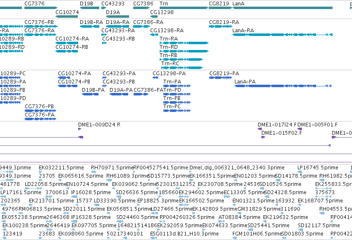Click the D19B-RA transcript label
This screenshot has height=240, width=352.
tap(91, 22)
